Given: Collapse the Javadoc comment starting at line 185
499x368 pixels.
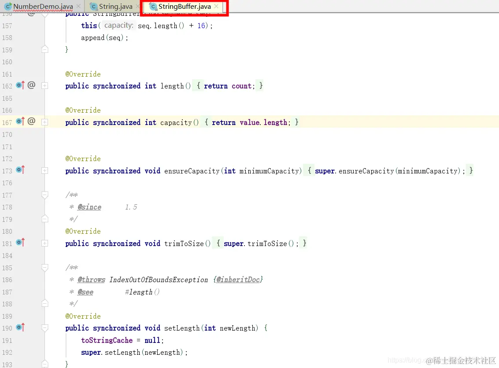Looking at the screenshot, I should click(x=45, y=268).
